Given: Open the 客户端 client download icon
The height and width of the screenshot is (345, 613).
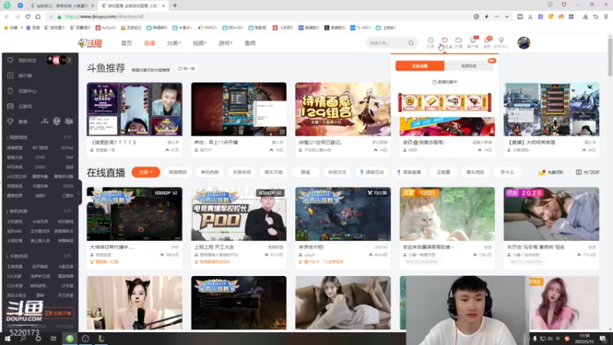Looking at the screenshot, I should click(473, 43).
